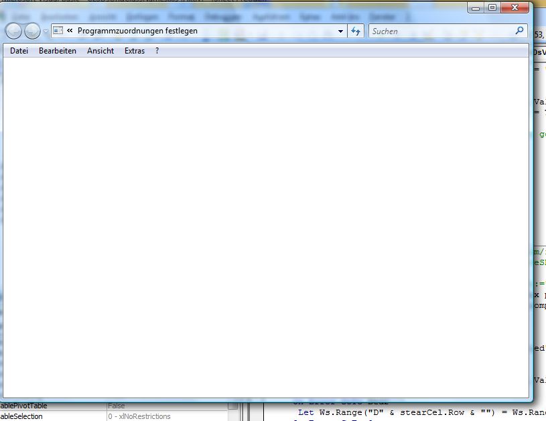Minimize the Programmzuordnungen window
The height and width of the screenshot is (421, 546).
point(476,7)
